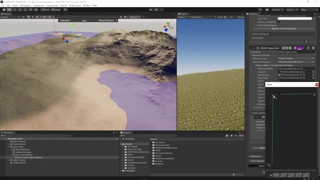Screen dimensions: 320x180
Task: Select the Rect transform tool
Action: (25, 9)
